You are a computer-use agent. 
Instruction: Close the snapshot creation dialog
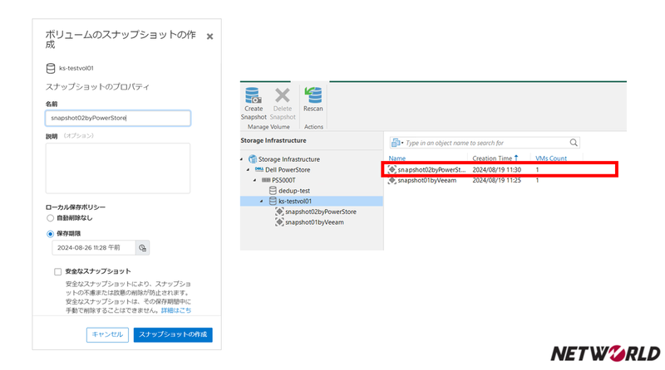pyautogui.click(x=210, y=37)
